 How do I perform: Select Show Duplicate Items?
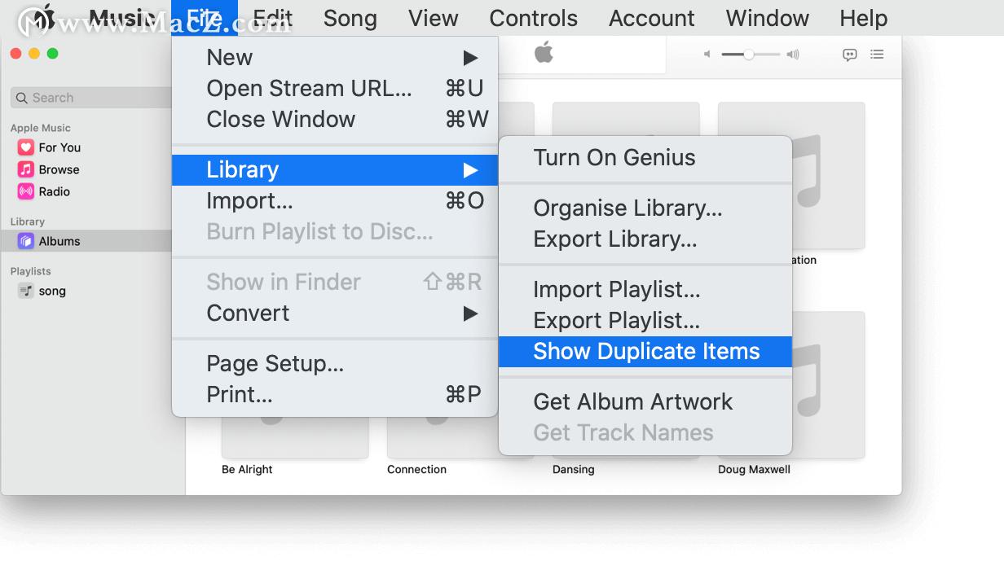[x=645, y=352]
